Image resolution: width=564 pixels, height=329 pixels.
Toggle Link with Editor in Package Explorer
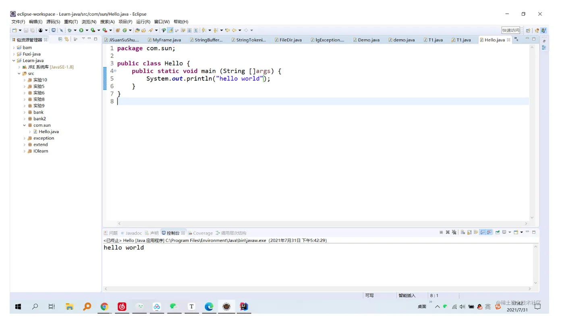66,39
